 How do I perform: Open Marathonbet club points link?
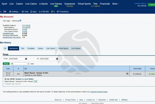(12, 37)
